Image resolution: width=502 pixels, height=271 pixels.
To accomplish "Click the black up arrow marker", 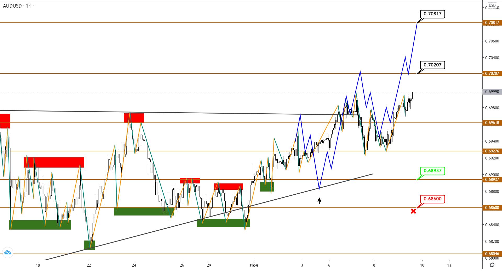I will (319, 201).
